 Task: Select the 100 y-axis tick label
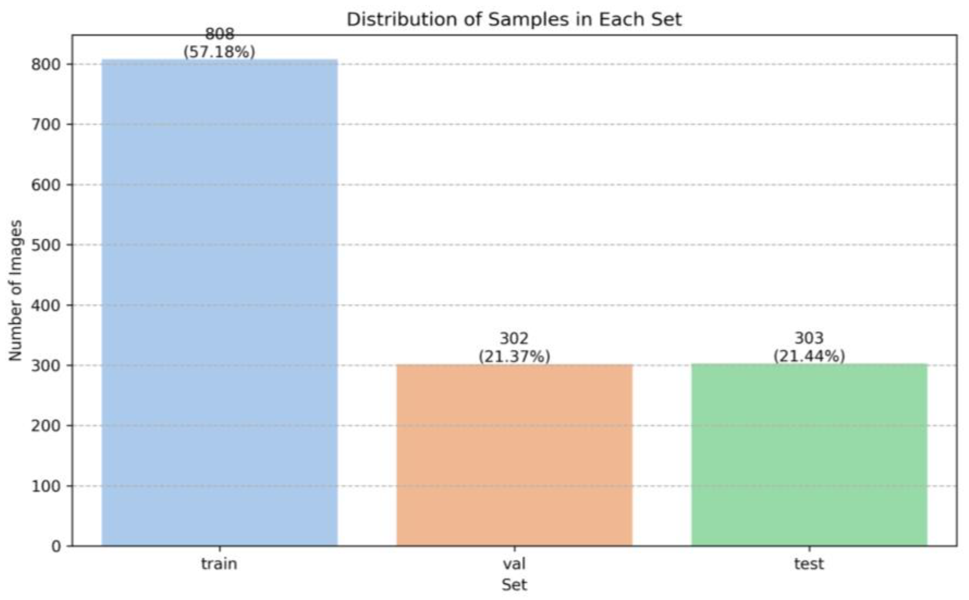coord(46,486)
